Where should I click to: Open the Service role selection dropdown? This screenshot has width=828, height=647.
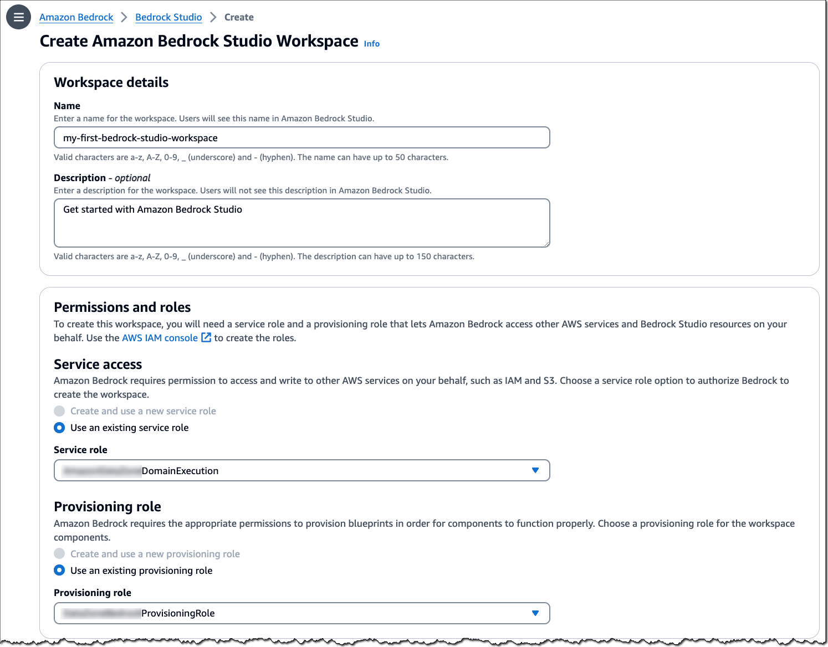(301, 470)
